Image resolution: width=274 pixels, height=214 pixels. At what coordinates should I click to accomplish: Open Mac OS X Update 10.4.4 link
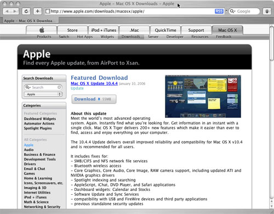pos(94,83)
